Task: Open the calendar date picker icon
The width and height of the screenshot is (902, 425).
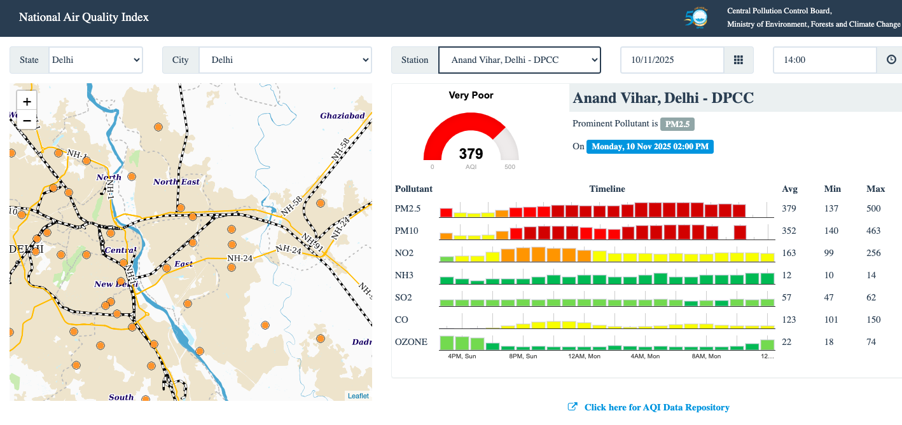Action: click(739, 60)
